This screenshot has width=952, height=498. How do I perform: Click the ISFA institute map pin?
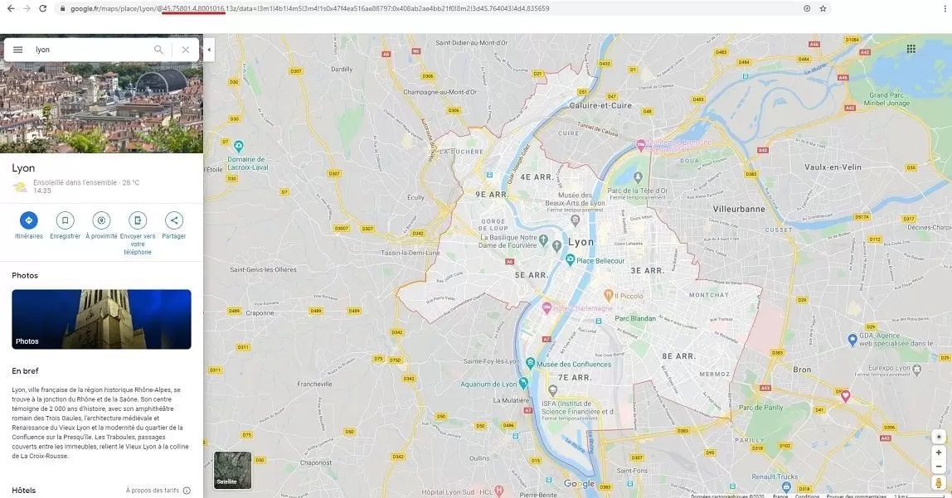pos(552,390)
